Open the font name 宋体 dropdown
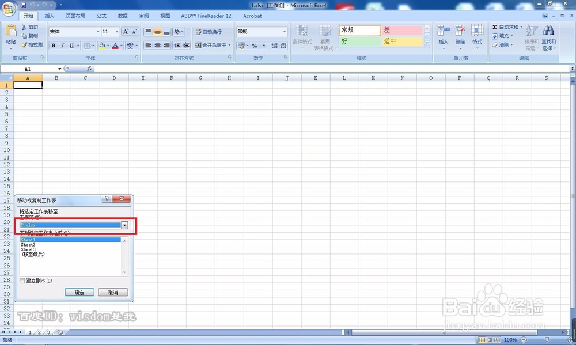Image resolution: width=576 pixels, height=345 pixels. [x=98, y=32]
